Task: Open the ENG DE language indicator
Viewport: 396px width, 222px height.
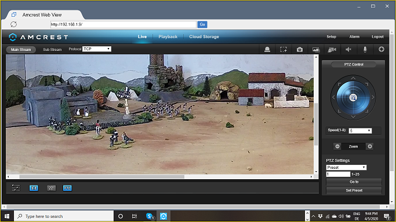Action: point(357,216)
